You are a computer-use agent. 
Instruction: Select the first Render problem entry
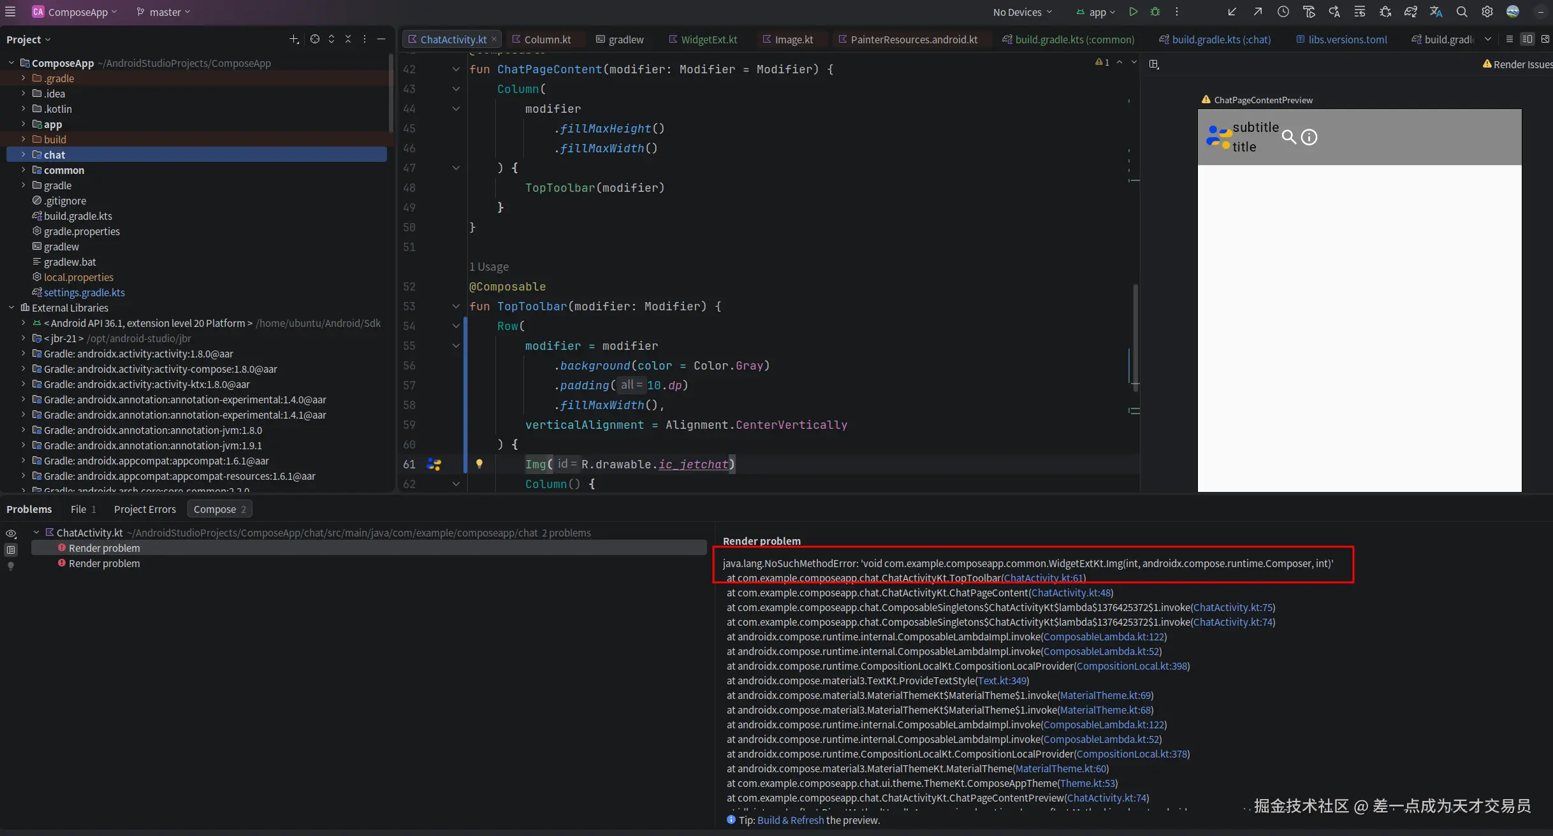tap(104, 548)
